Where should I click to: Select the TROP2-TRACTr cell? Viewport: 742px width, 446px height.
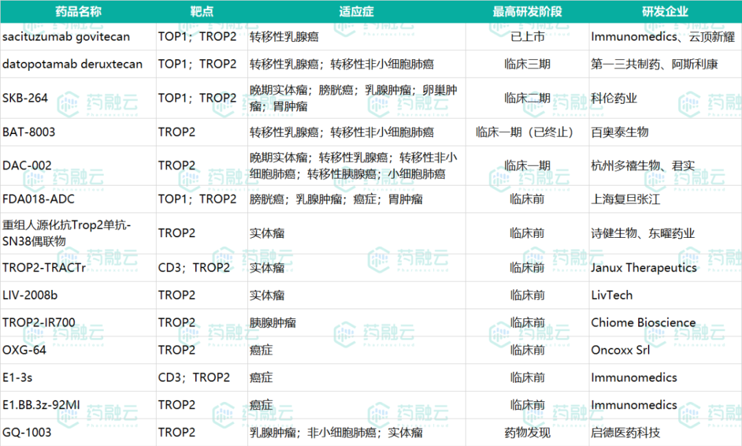(78, 268)
